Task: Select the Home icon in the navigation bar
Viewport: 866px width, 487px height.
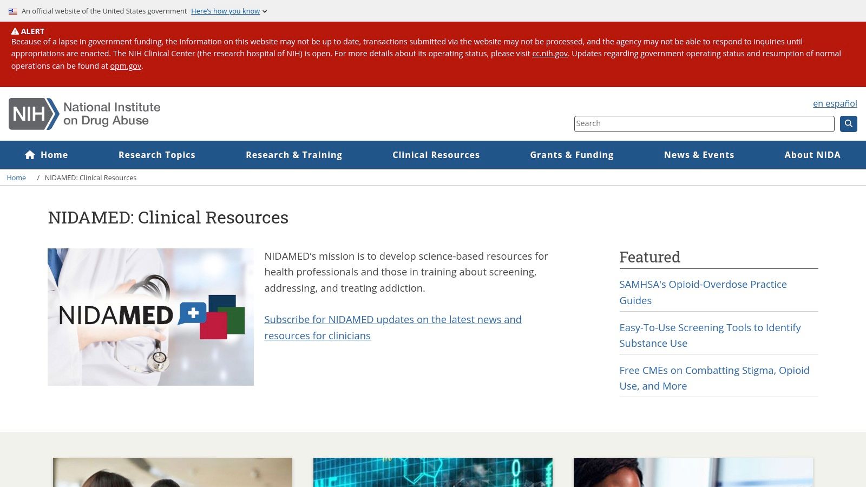Action: click(30, 155)
